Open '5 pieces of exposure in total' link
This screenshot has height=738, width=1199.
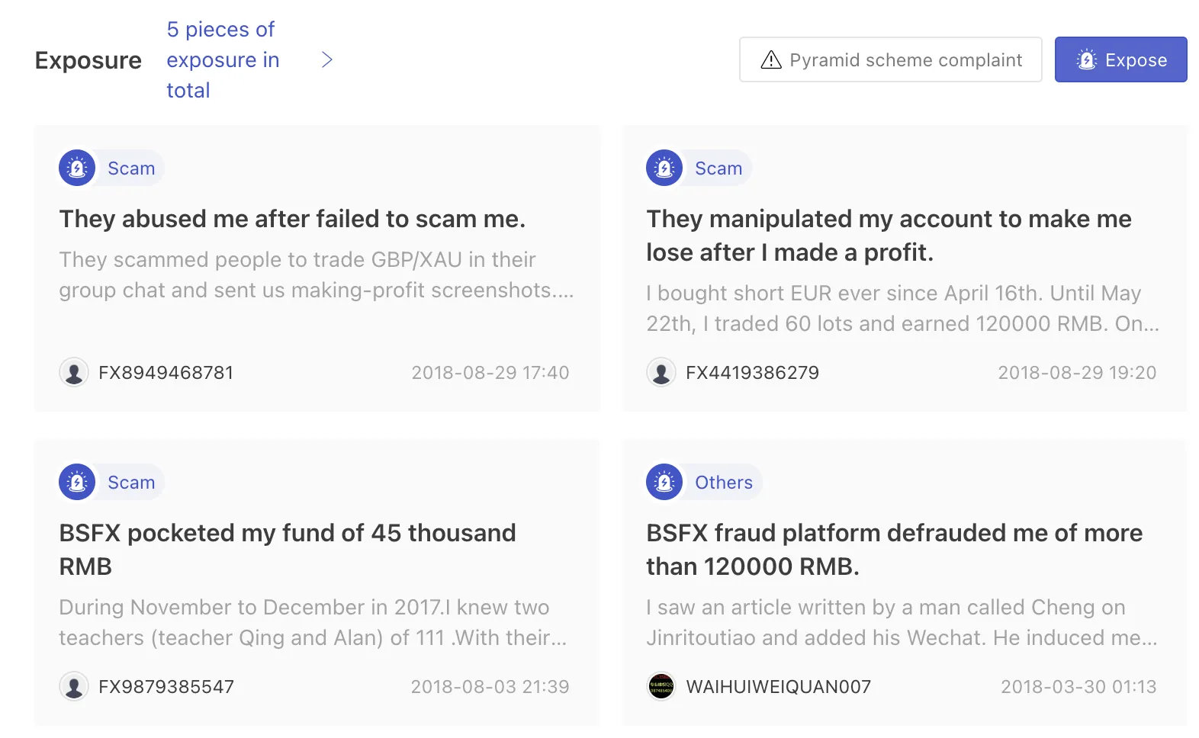pyautogui.click(x=223, y=59)
